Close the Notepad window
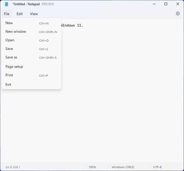This screenshot has height=171, width=184. click(x=178, y=4)
